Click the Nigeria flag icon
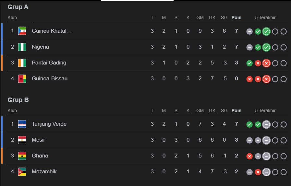This screenshot has height=186, width=291. [x=22, y=47]
